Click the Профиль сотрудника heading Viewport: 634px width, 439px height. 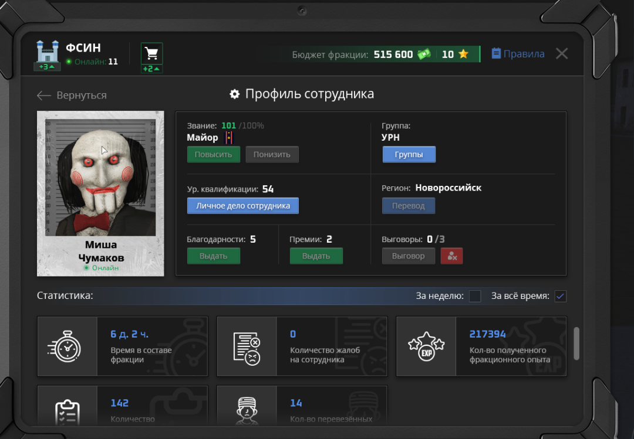(310, 94)
